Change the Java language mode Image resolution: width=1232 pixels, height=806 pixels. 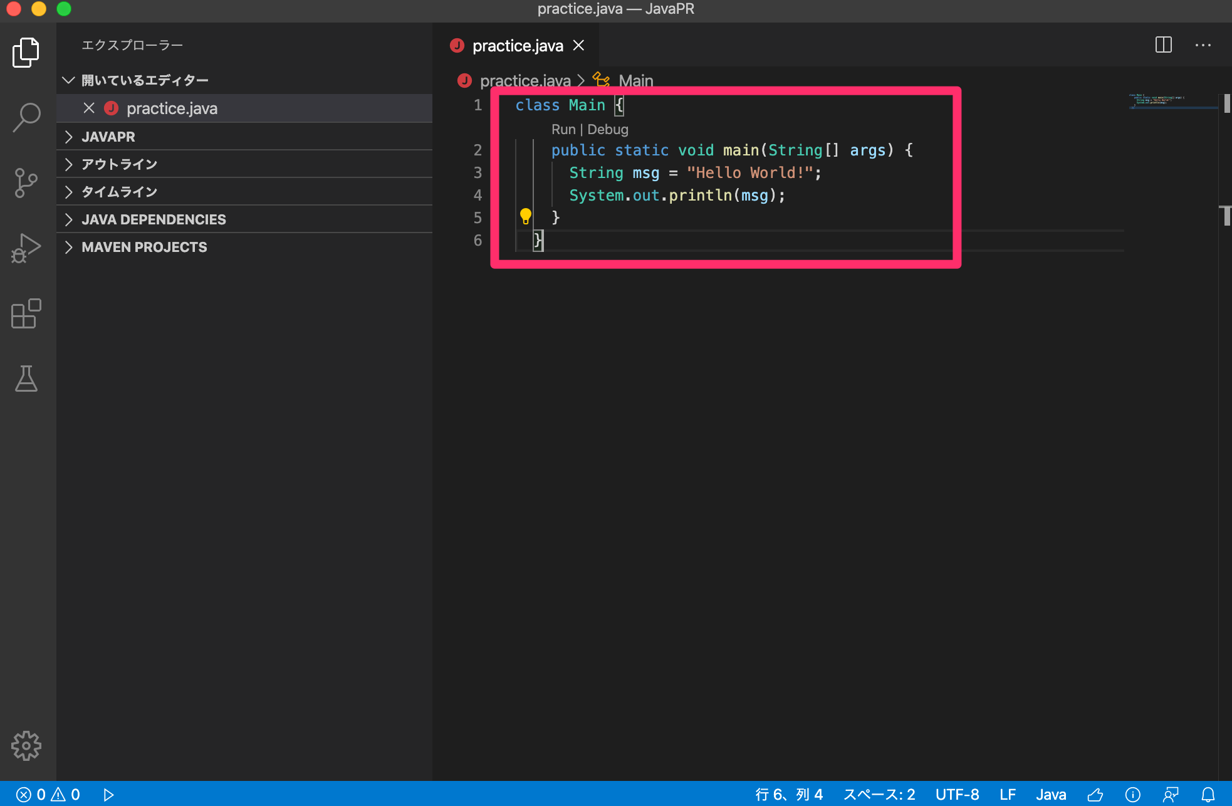coord(1051,795)
